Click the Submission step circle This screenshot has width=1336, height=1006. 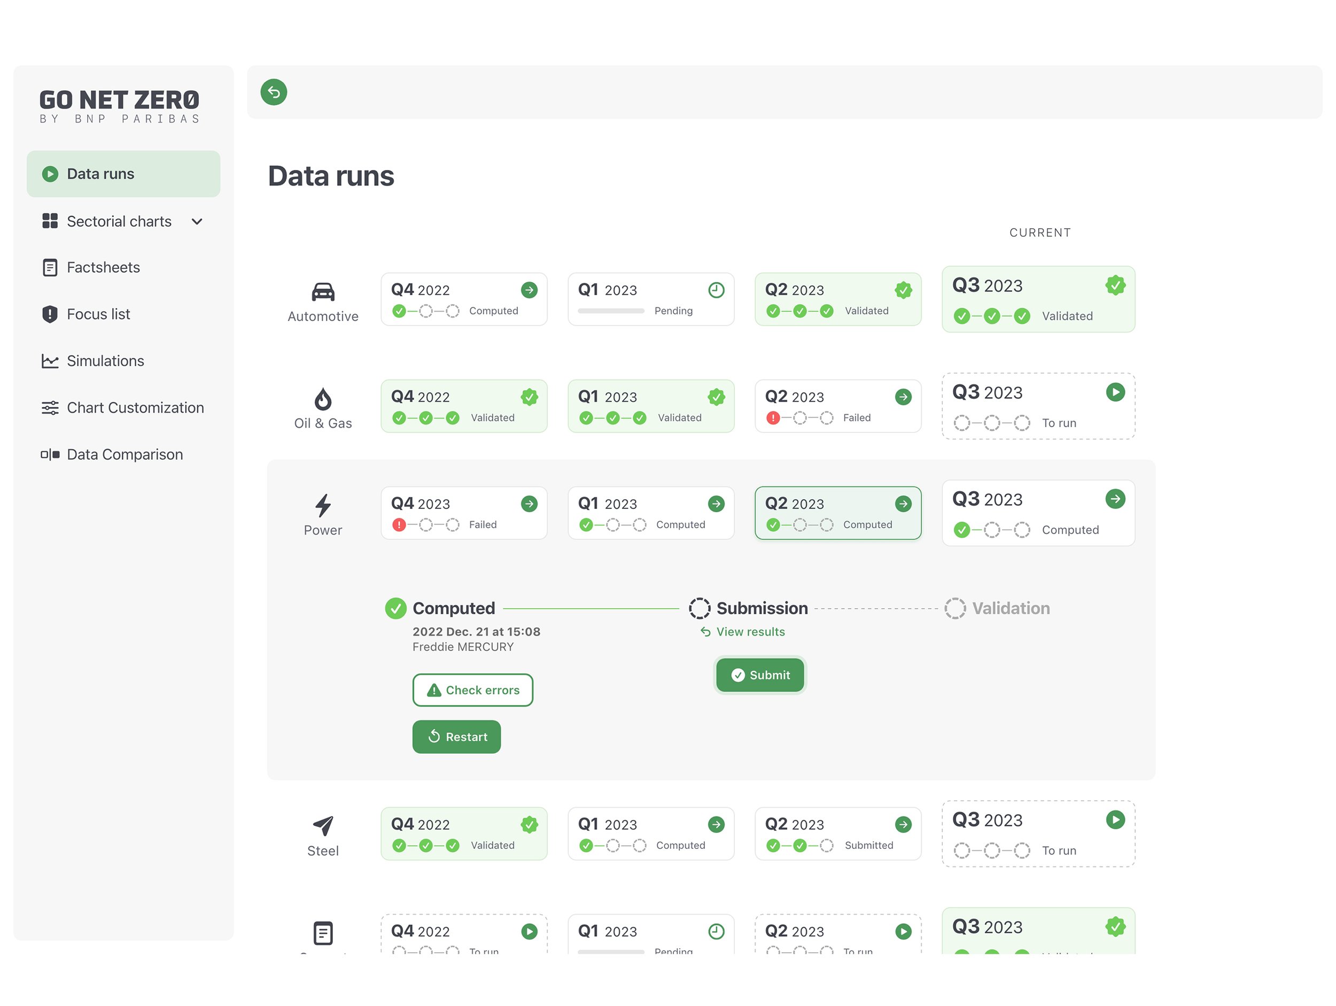point(700,608)
